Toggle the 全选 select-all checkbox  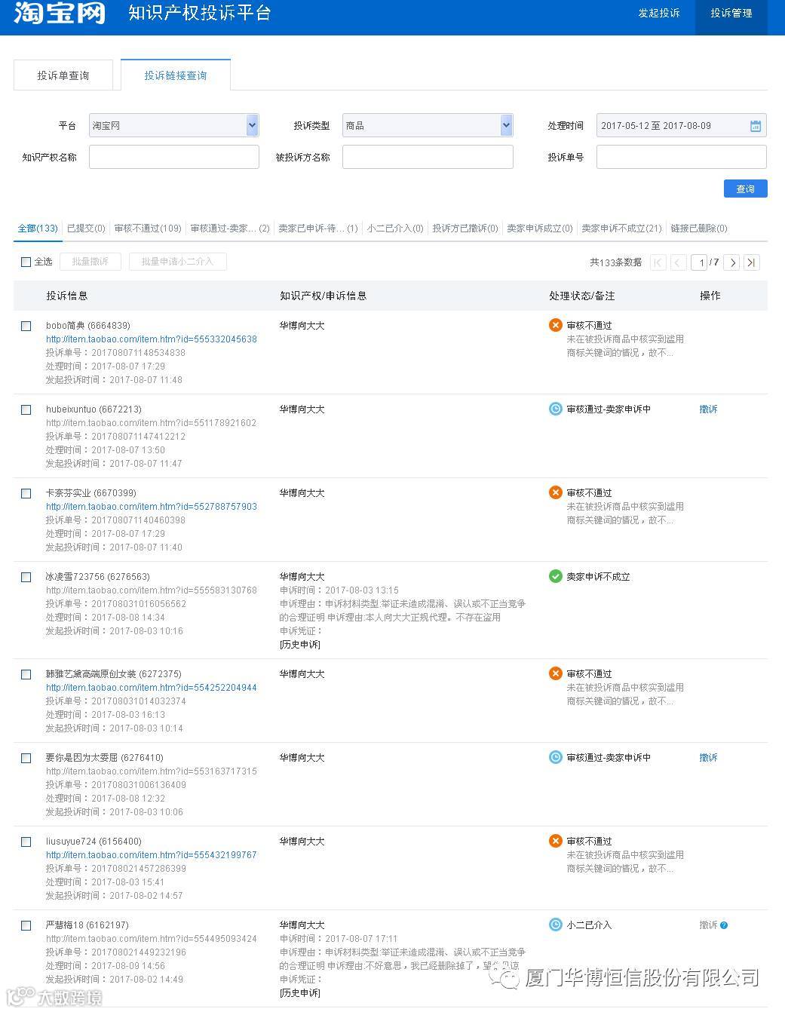26,262
